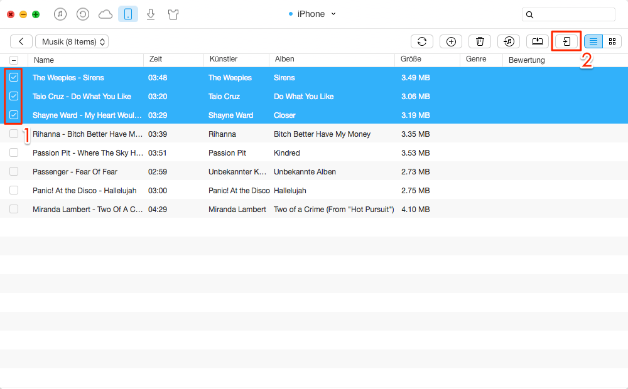Sort by Größe column header
Screen dimensions: 628x389
(411, 59)
